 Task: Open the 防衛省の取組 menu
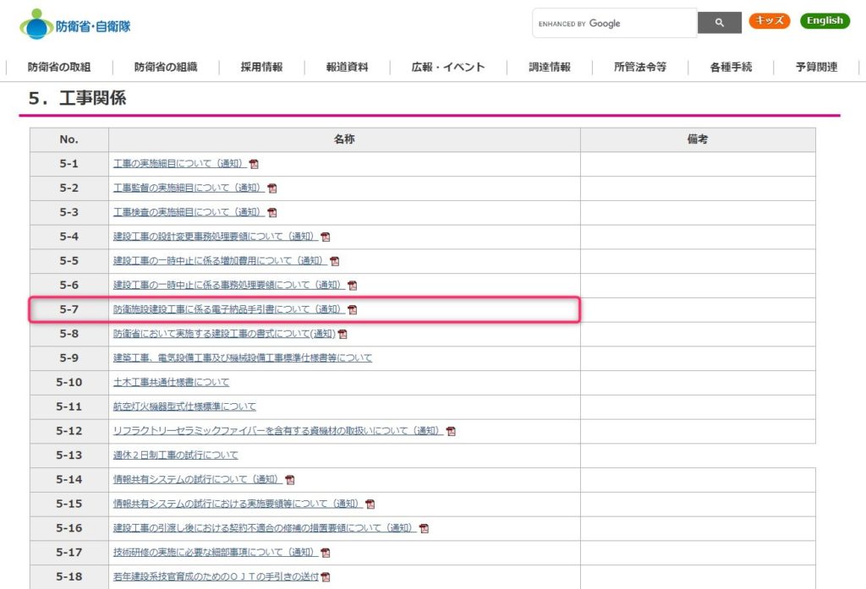pyautogui.click(x=59, y=67)
